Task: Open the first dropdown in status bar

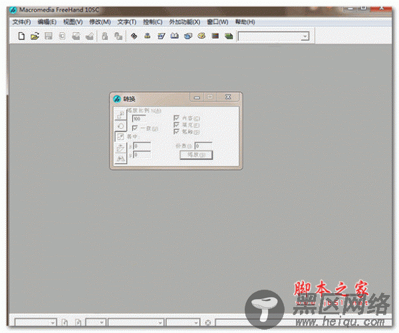Action: click(53, 323)
